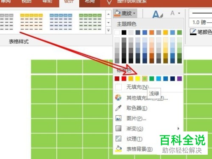This screenshot has height=159, width=212.
Task: Pick the black theme color swatch
Action: pos(124,33)
